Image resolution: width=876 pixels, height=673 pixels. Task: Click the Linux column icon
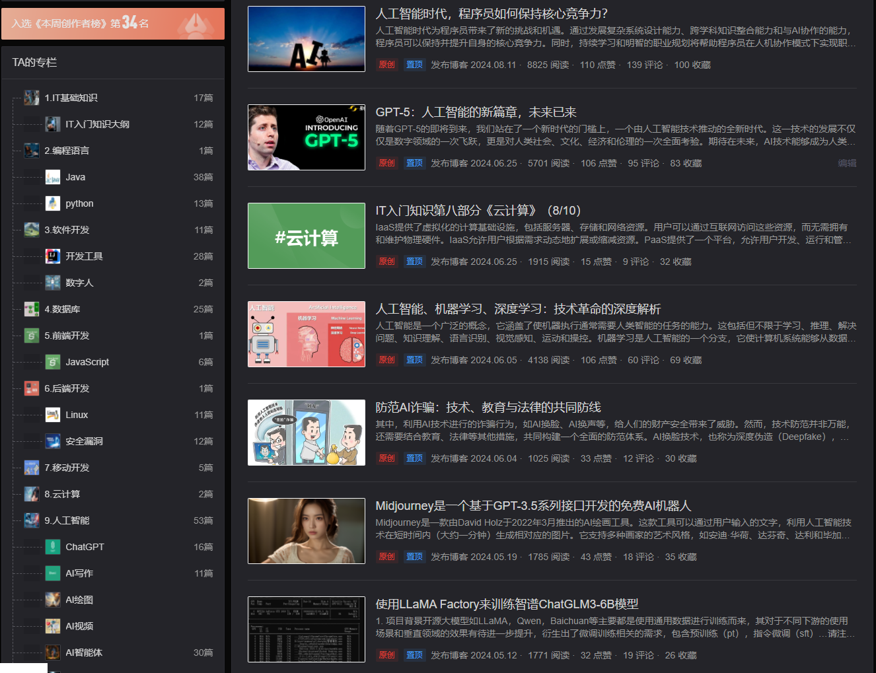click(x=53, y=415)
